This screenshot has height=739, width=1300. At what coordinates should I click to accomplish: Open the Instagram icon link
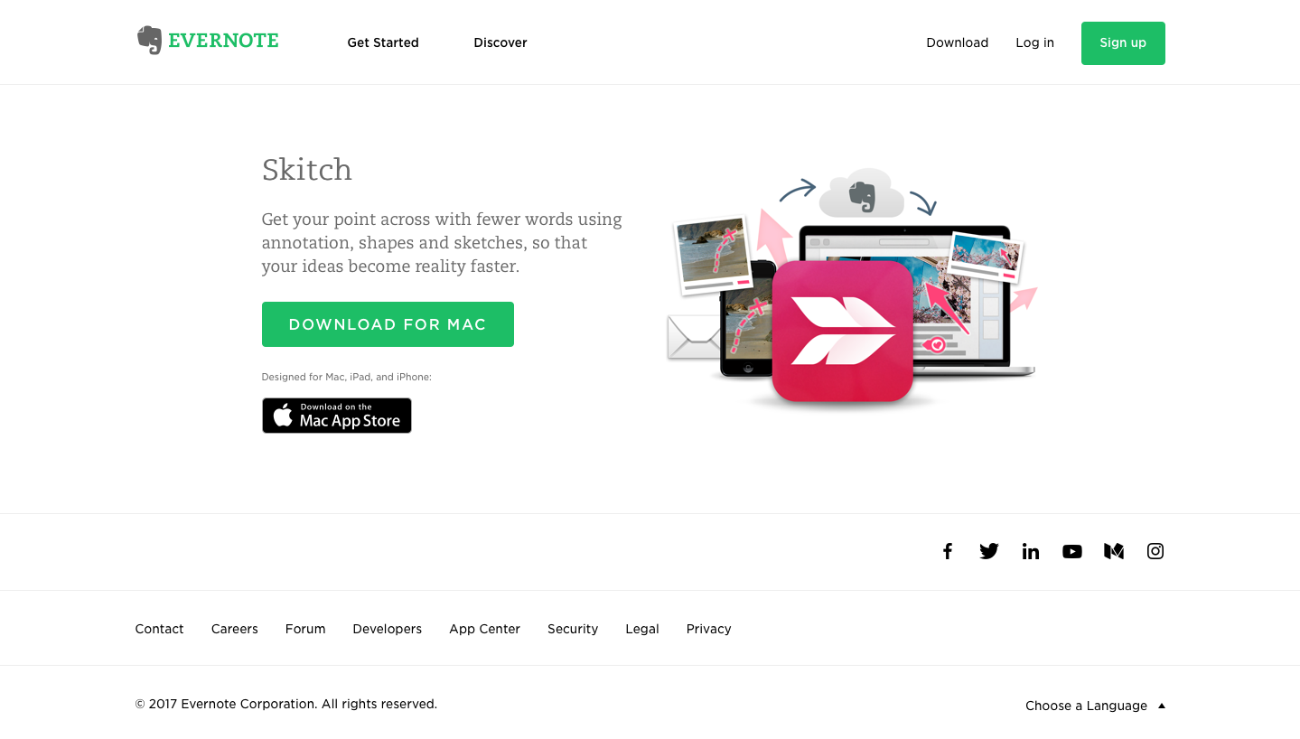pos(1155,551)
